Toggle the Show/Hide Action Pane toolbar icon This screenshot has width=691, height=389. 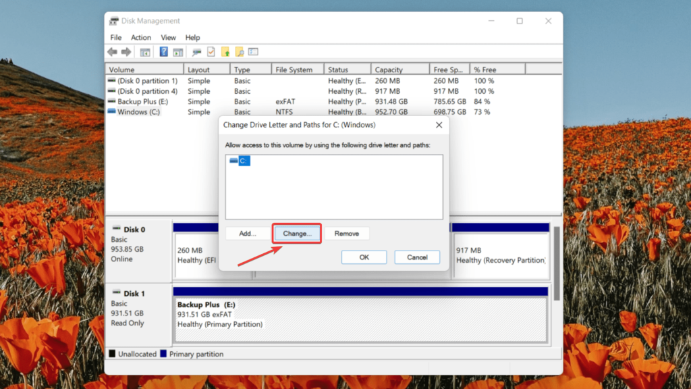[x=178, y=52]
